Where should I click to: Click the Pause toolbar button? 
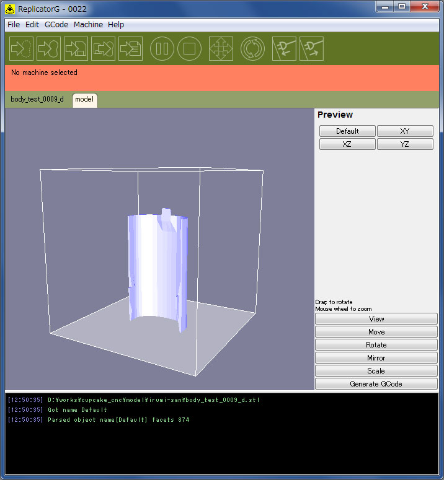pyautogui.click(x=162, y=49)
